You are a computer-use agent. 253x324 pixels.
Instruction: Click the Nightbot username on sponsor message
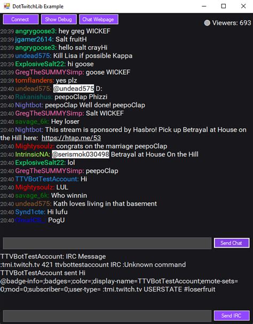(x=29, y=130)
